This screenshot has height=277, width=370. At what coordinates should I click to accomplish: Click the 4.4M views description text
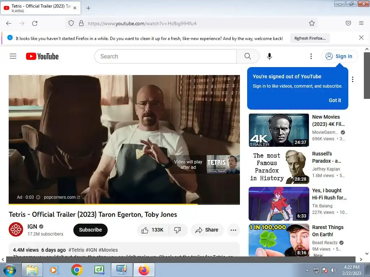click(26, 250)
